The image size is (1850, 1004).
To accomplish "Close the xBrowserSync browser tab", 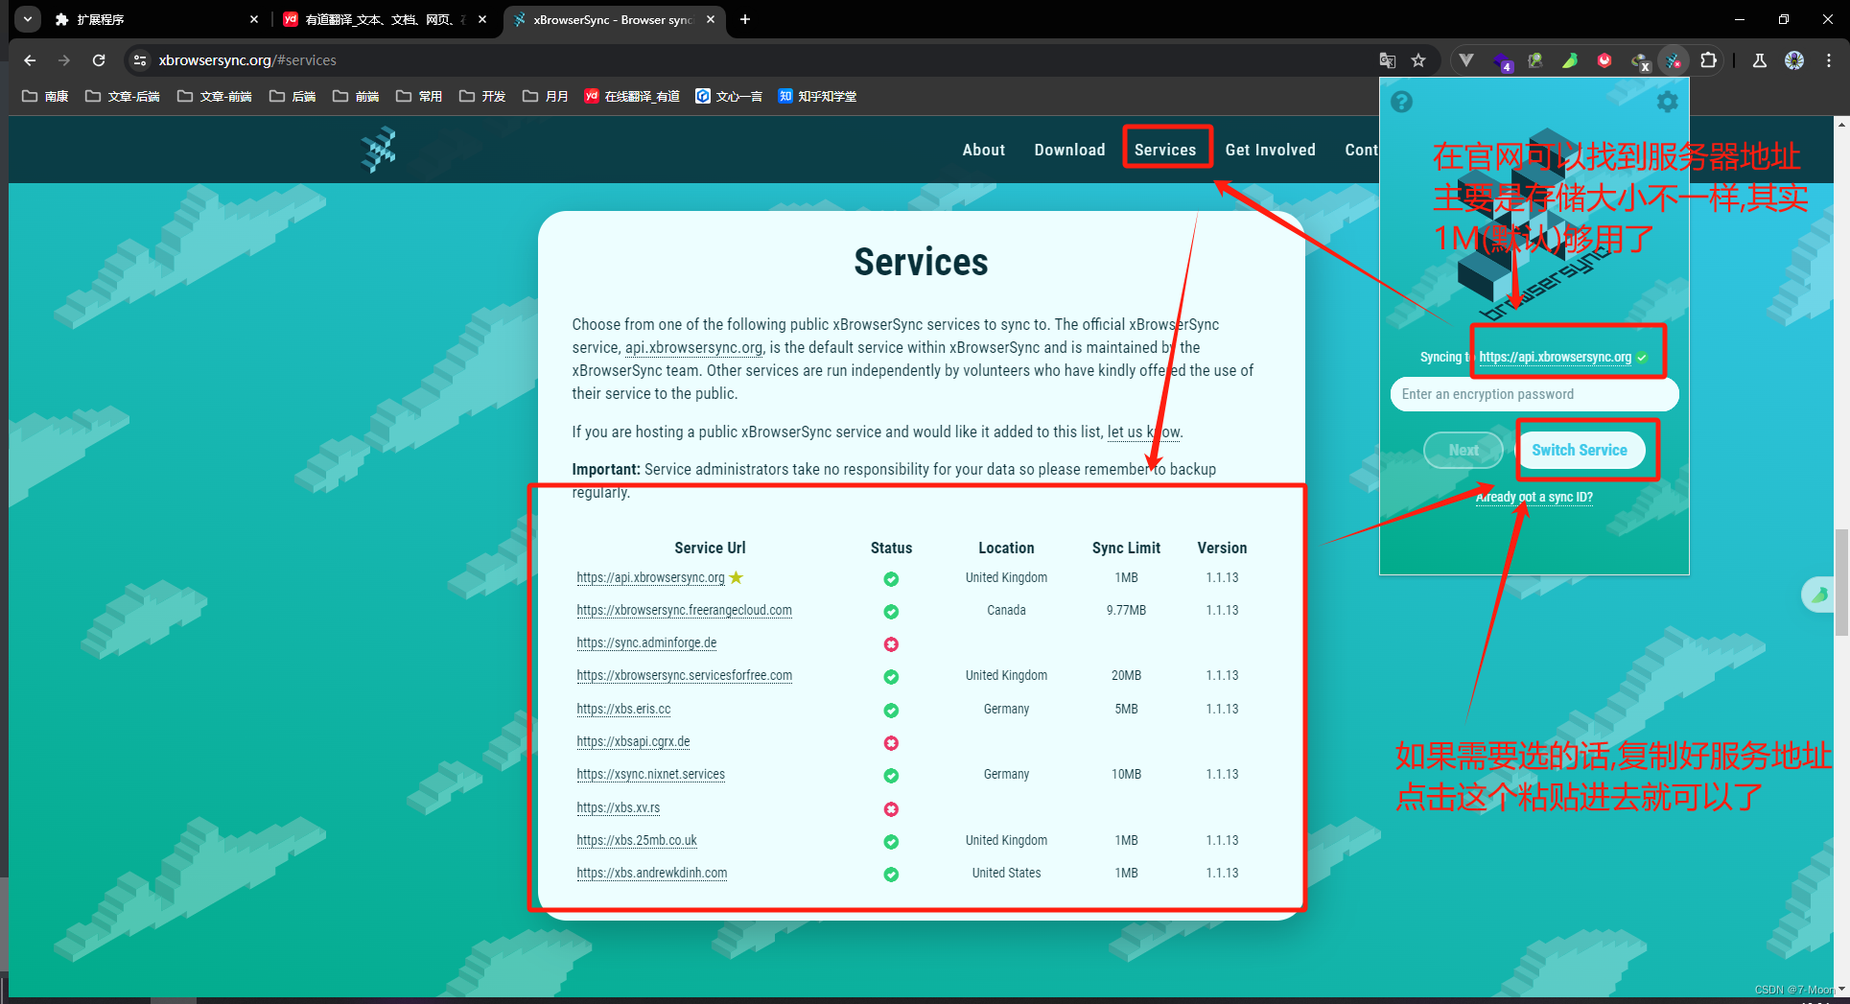I will click(x=711, y=19).
